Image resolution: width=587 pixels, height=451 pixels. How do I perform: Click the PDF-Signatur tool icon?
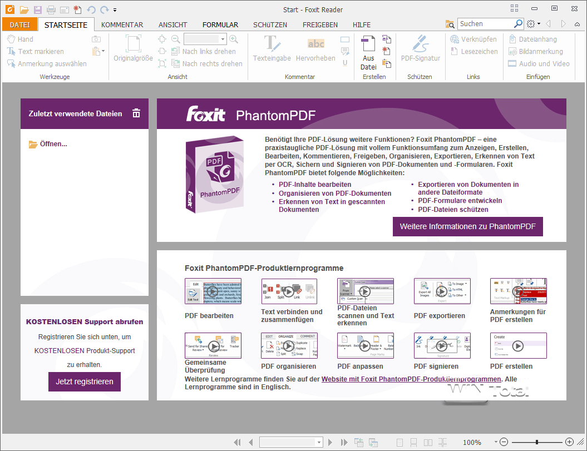[x=420, y=43]
